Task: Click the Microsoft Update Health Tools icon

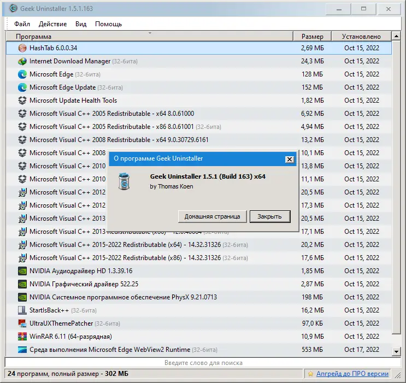Action: pos(22,101)
